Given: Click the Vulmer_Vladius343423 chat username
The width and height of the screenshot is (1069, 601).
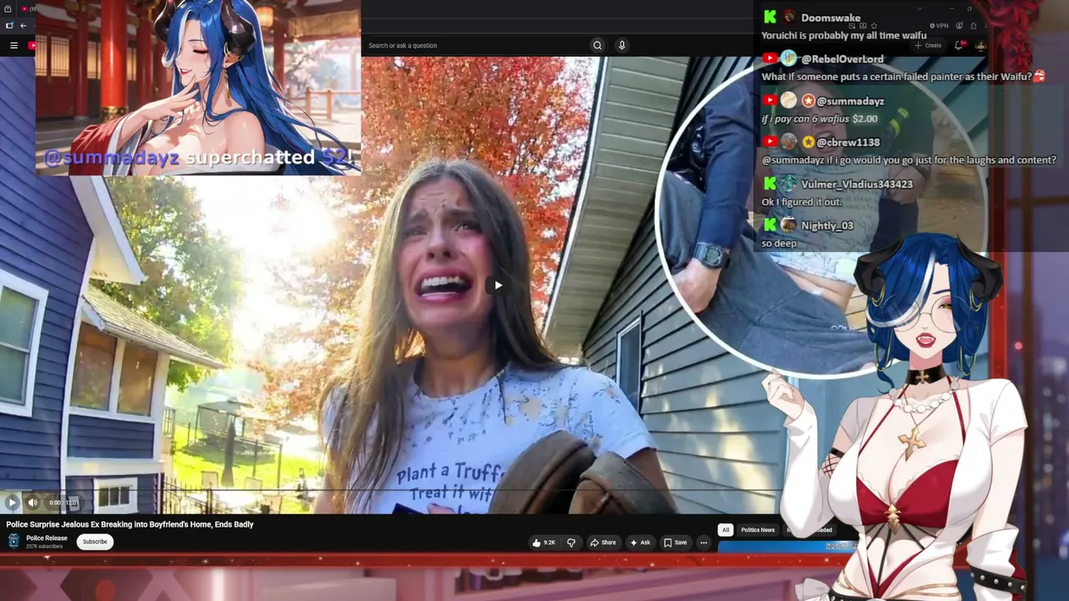Looking at the screenshot, I should point(857,184).
